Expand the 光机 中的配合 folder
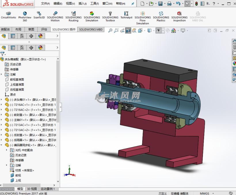Image resolution: width=236 pixels, height=195 pixels. click(x=6, y=150)
